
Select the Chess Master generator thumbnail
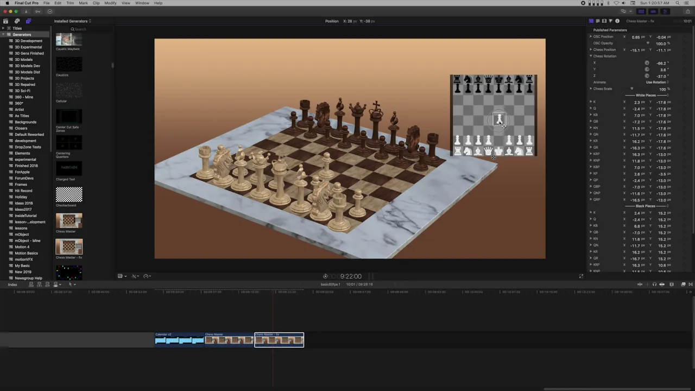[x=69, y=221]
